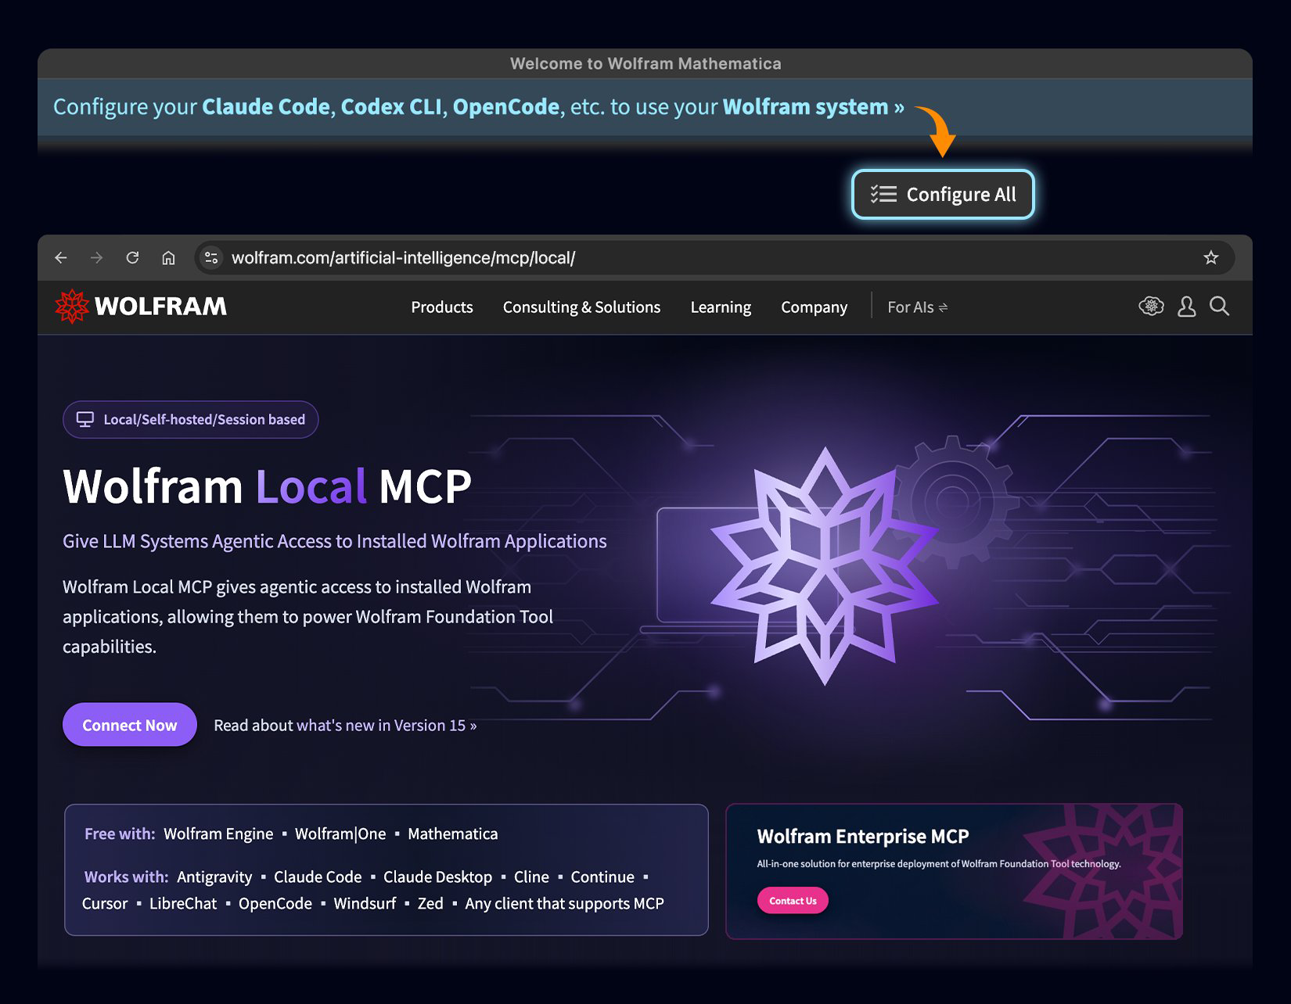
Task: Click Welcome to Wolfram Mathematica title bar
Action: click(x=645, y=63)
